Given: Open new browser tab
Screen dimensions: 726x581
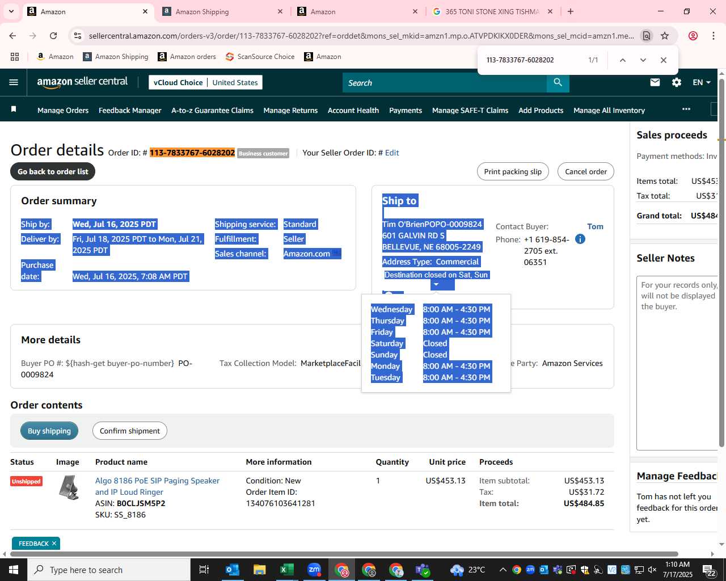Looking at the screenshot, I should (x=571, y=11).
